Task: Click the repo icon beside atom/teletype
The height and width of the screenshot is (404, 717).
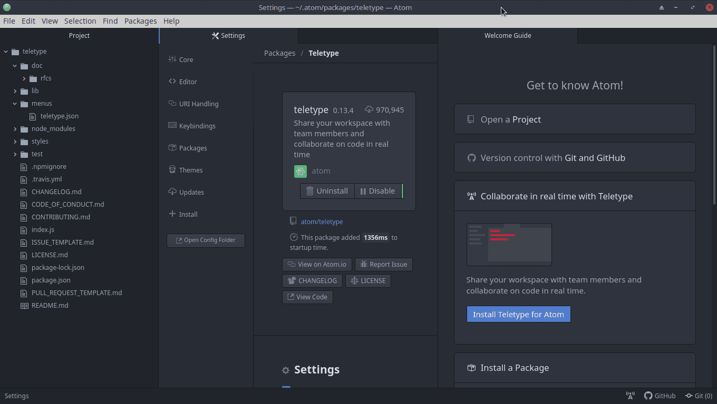Action: point(293,221)
